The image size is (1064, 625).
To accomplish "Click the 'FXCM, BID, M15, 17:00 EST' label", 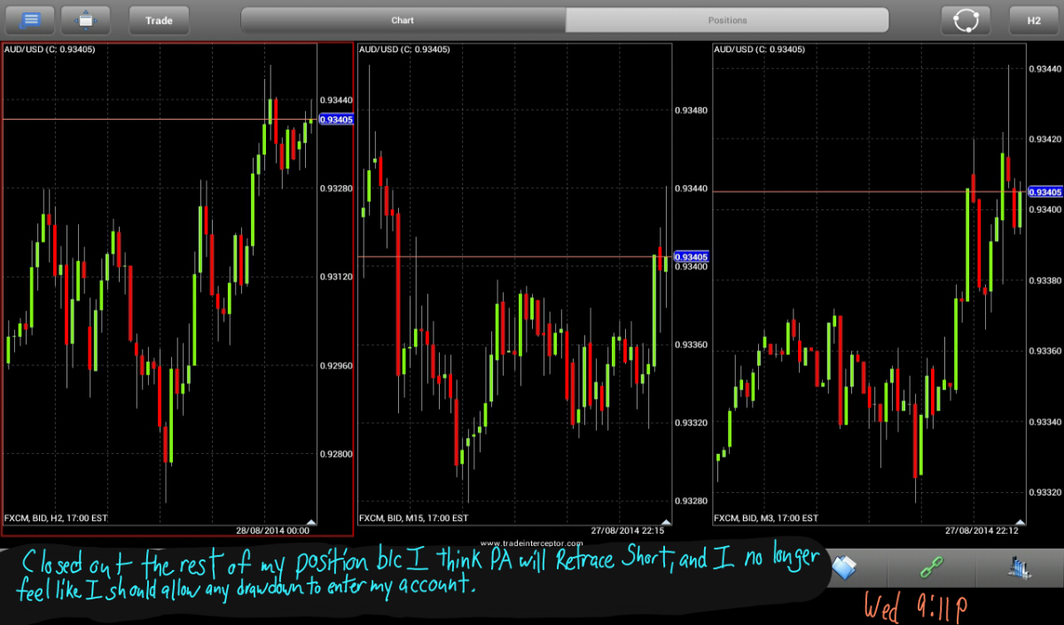I will point(413,518).
